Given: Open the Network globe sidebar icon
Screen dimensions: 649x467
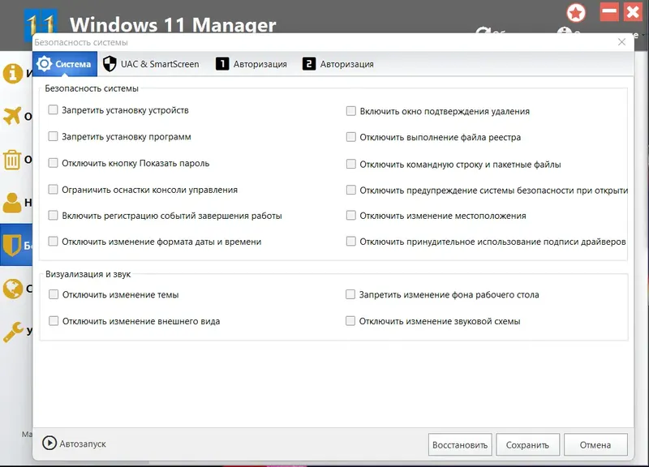Looking at the screenshot, I should coord(13,289).
